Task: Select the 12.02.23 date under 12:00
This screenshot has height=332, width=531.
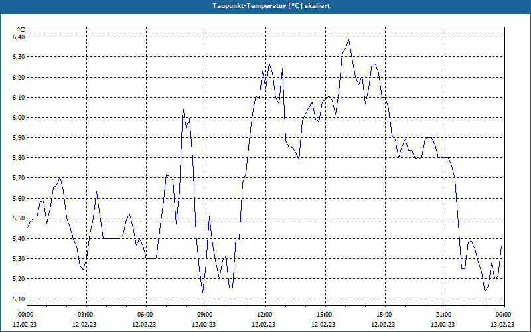Action: pos(264,325)
